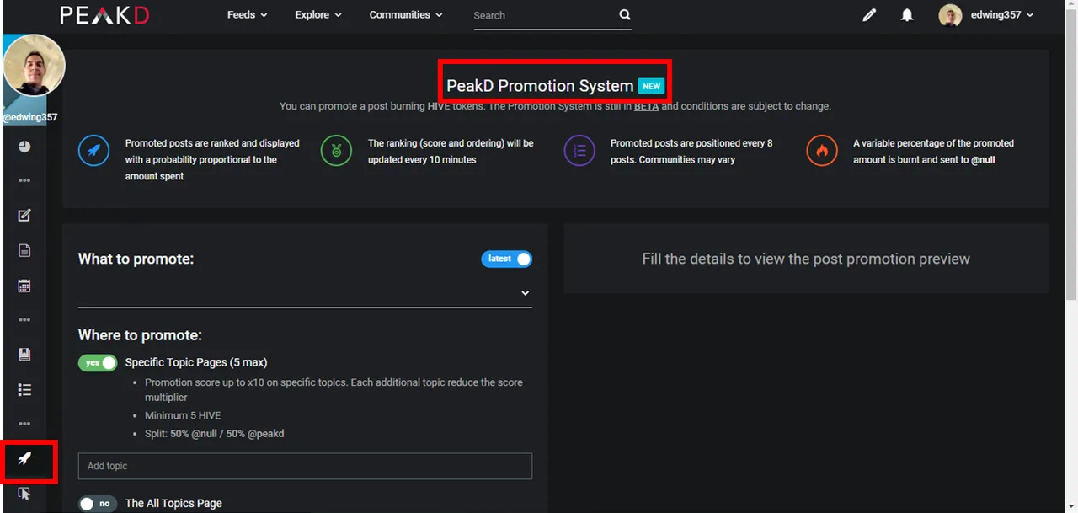Open the large profile picture in sidebar
The height and width of the screenshot is (513, 1078).
(34, 65)
